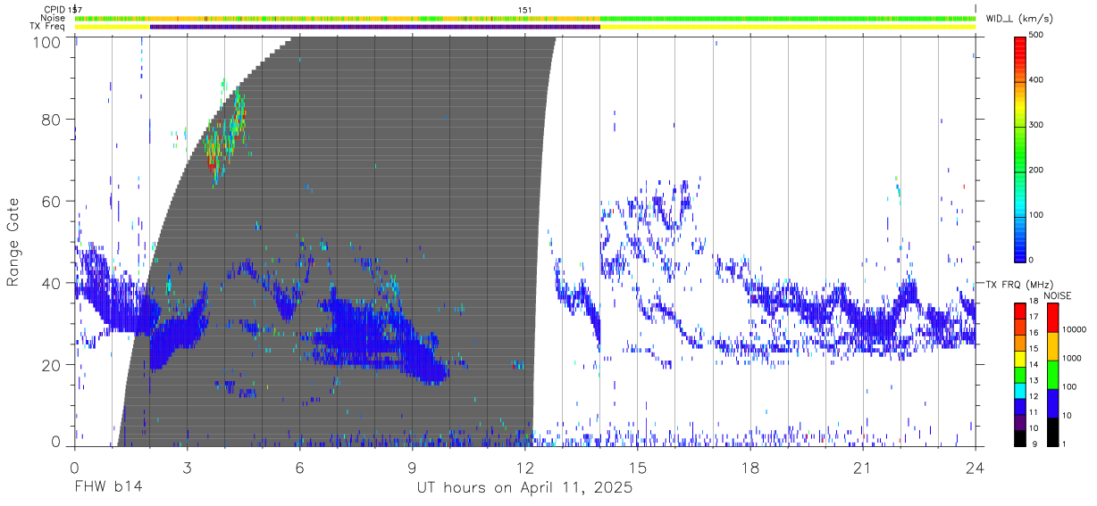Click the 80 tick on Range Gate axis
This screenshot has width=1097, height=506.
(x=53, y=119)
